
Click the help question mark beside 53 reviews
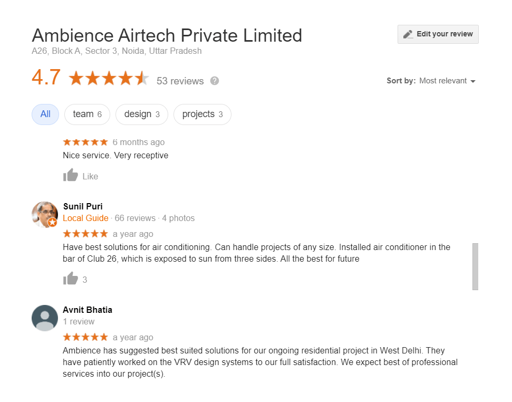click(x=215, y=81)
